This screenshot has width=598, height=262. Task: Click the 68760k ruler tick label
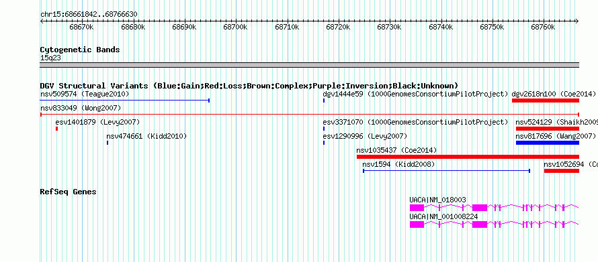[543, 27]
